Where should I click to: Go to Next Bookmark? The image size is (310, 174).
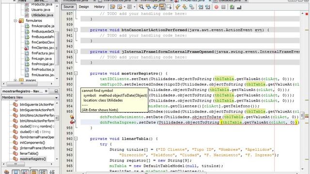(x=185, y=7)
